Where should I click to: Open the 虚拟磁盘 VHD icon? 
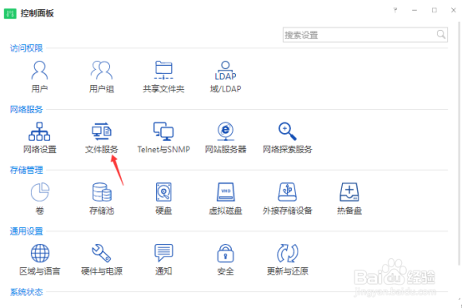point(225,192)
